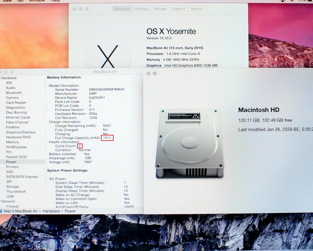This screenshot has width=313, height=251.
Task: Select Camera in the sidebar
Action: [x=12, y=98]
